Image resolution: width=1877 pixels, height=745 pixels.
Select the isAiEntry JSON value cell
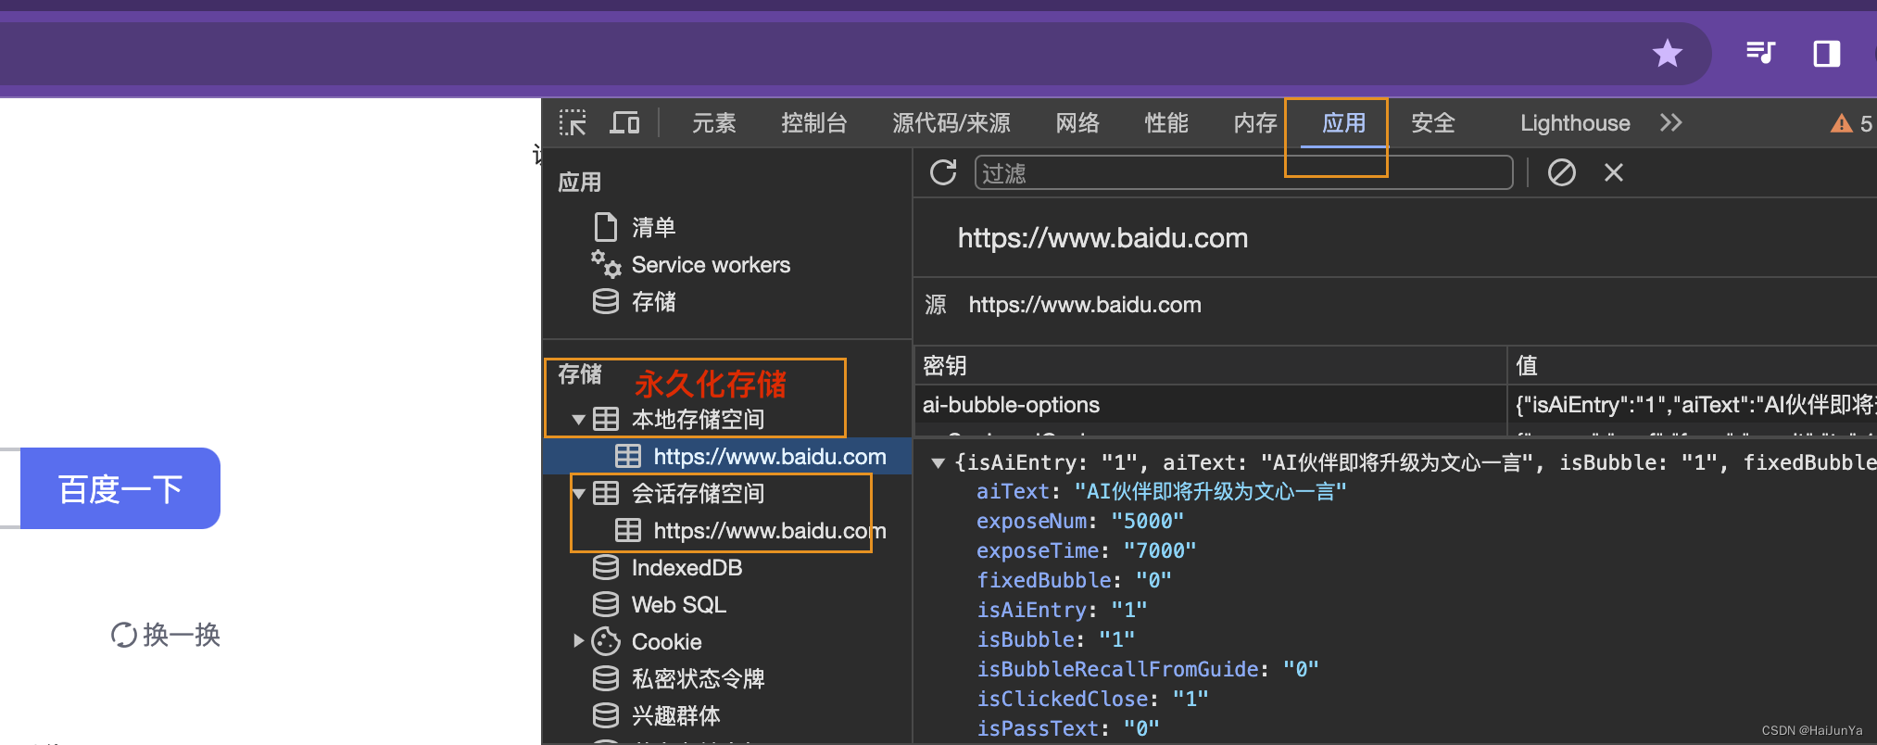[1694, 405]
